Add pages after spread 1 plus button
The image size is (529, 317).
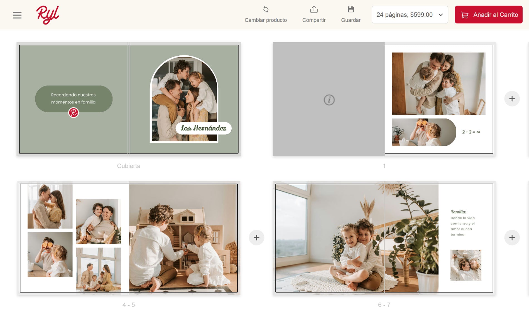pyautogui.click(x=512, y=99)
